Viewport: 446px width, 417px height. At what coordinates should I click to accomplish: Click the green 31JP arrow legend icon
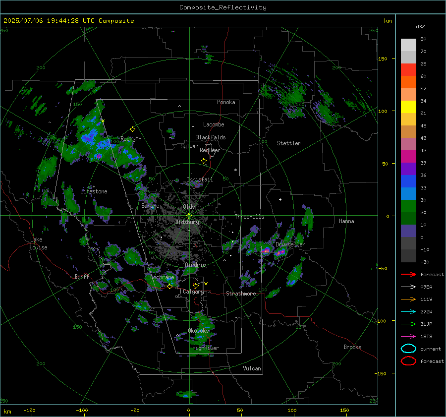tap(408, 324)
